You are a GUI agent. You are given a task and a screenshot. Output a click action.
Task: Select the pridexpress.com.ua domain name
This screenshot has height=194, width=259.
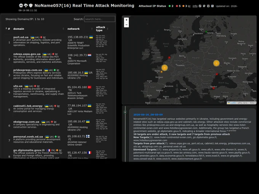[27, 70]
